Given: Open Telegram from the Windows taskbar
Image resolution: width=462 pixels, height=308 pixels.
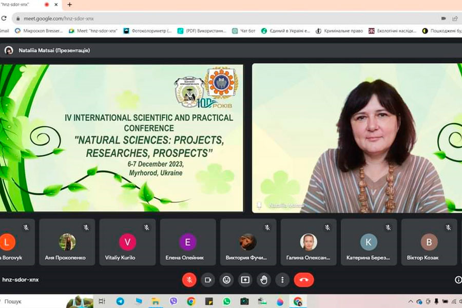Looking at the screenshot, I should click(x=120, y=301).
